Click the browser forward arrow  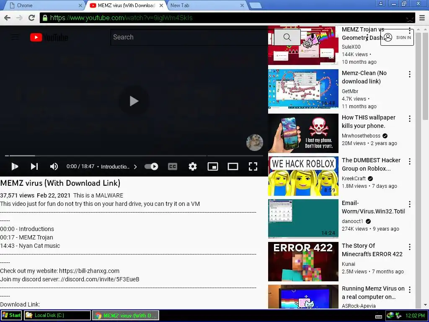pyautogui.click(x=19, y=18)
